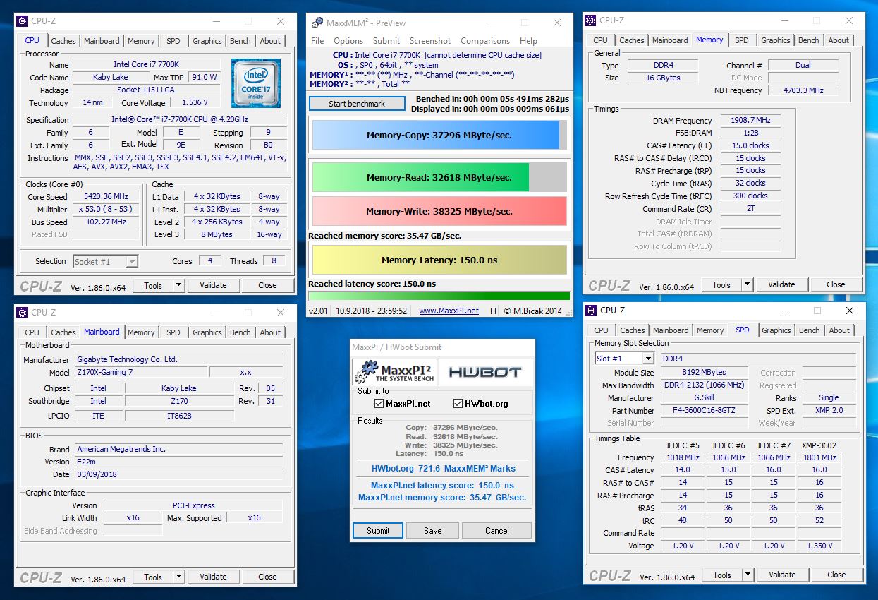Click the Core Voltage 1.536 V value

195,103
